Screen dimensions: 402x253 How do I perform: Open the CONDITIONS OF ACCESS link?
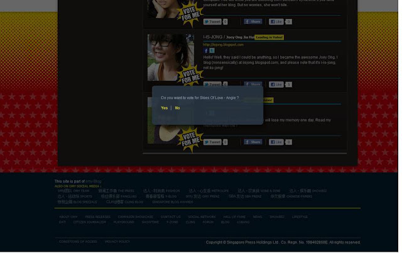(78, 242)
